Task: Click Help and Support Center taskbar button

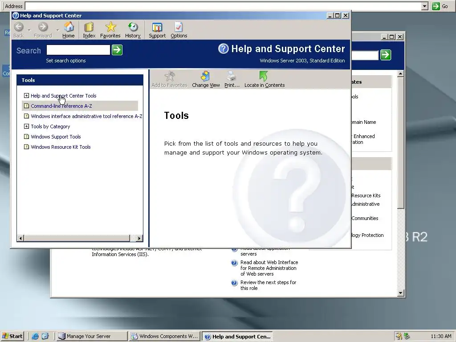Action: (238, 337)
